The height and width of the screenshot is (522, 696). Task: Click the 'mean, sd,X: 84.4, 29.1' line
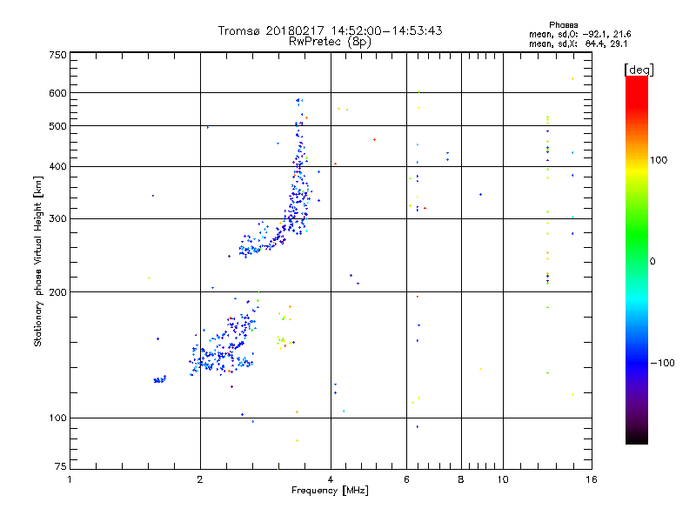coord(578,43)
